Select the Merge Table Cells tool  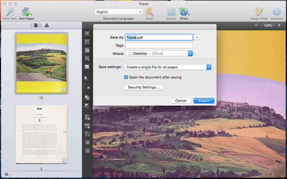pos(87,142)
